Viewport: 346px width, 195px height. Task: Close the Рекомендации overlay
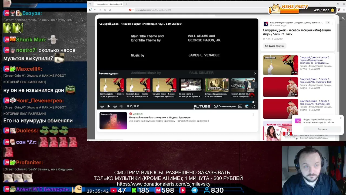point(255,73)
